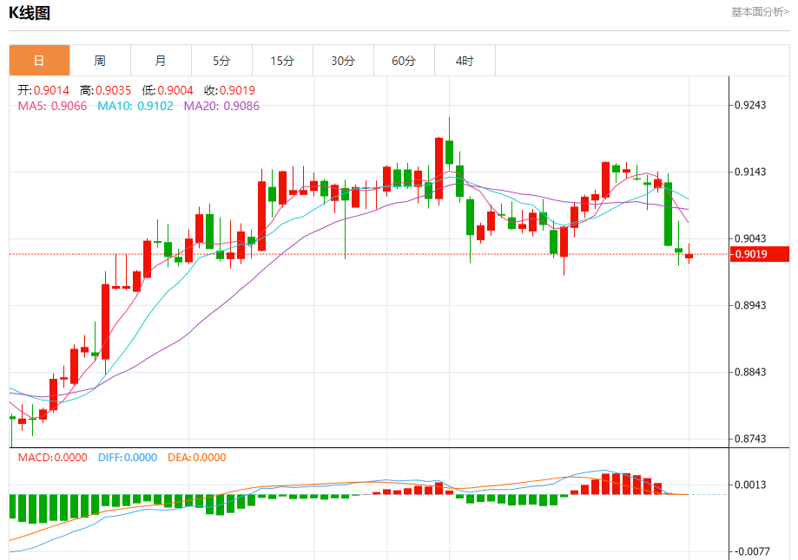Click the -0.0077 MACD axis label
Screen dimensions: 798x560
tap(750, 551)
